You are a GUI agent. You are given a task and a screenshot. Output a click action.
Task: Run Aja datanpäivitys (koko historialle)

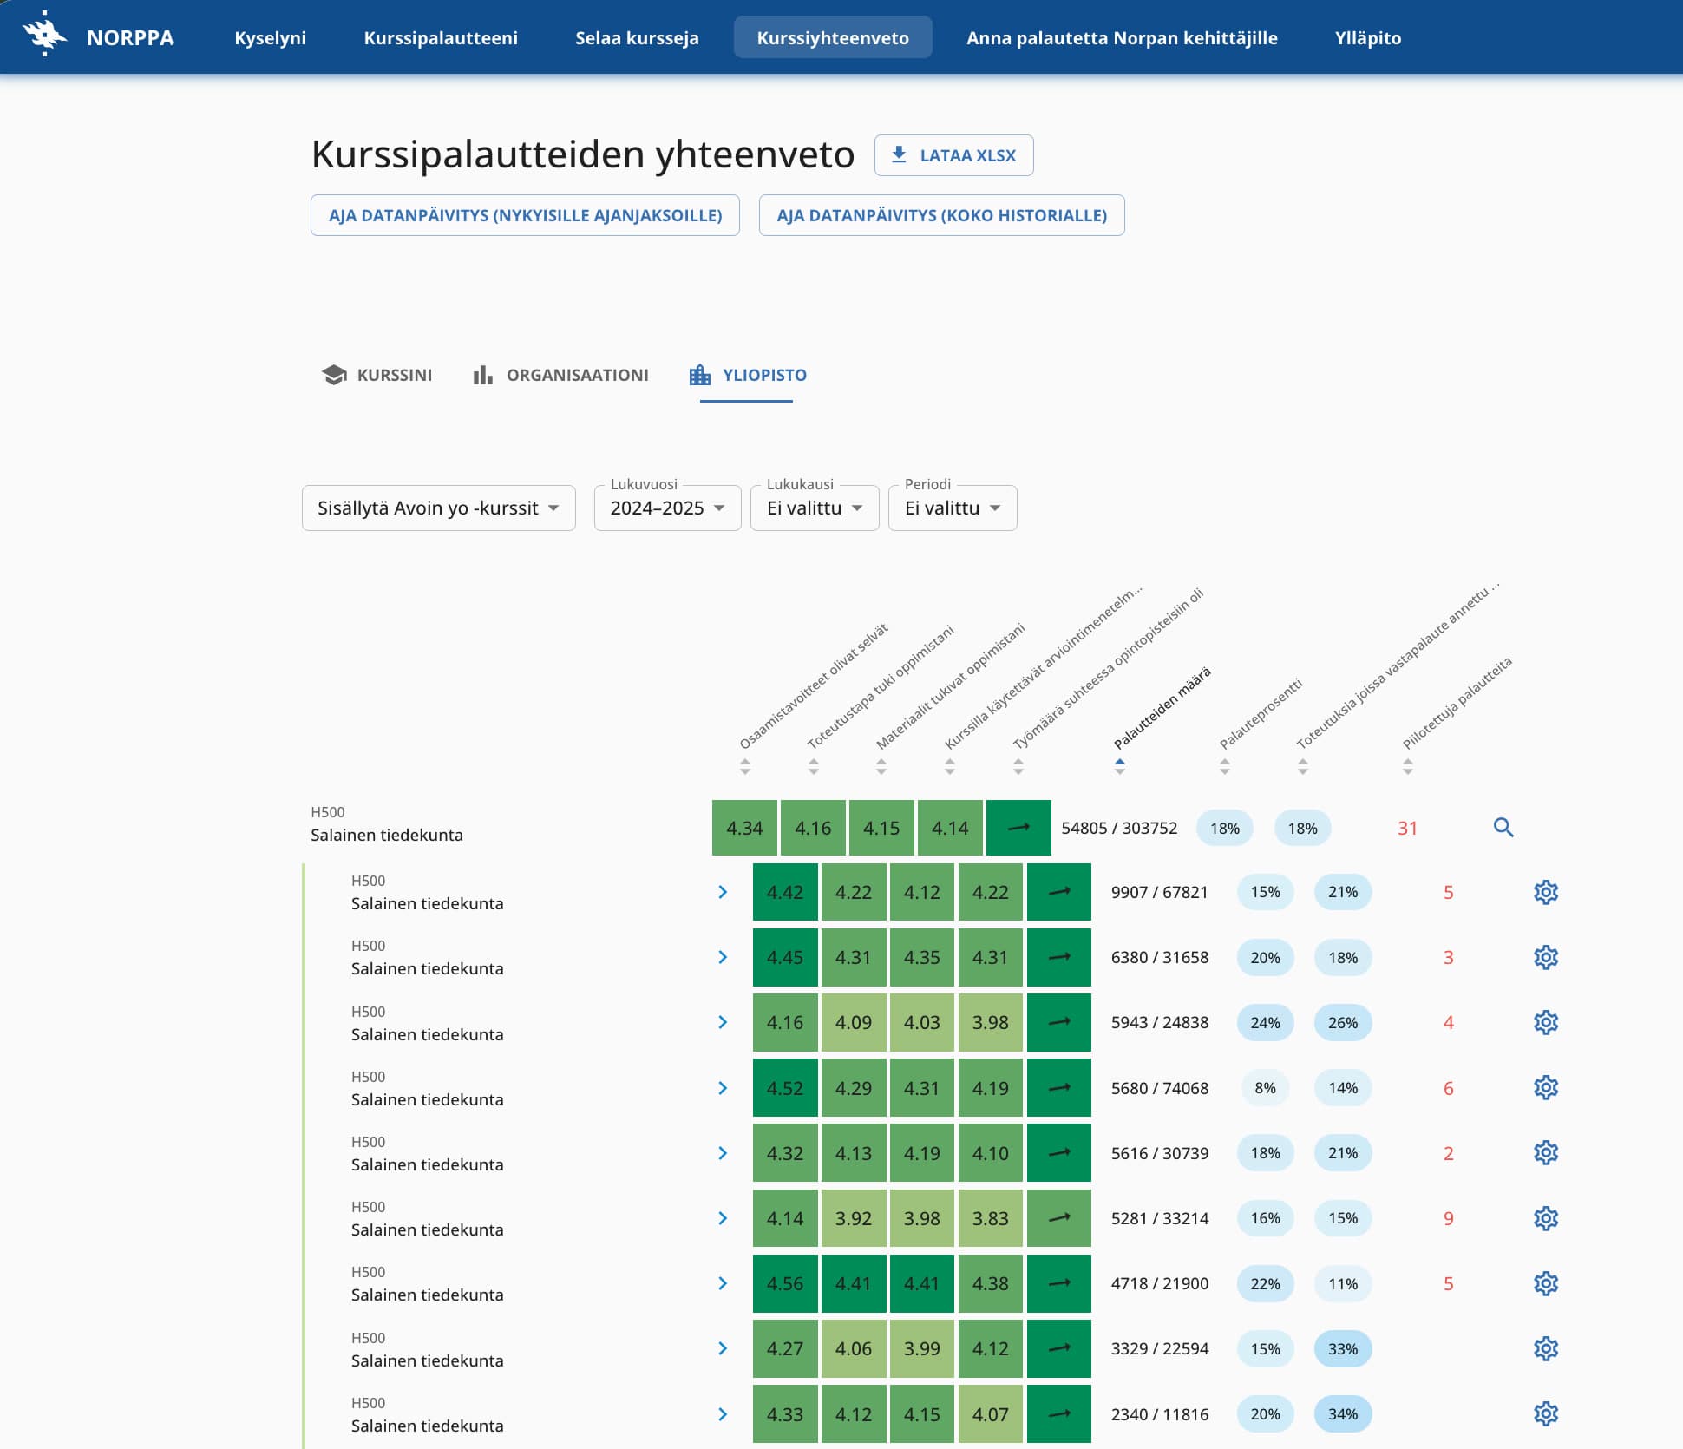point(941,215)
